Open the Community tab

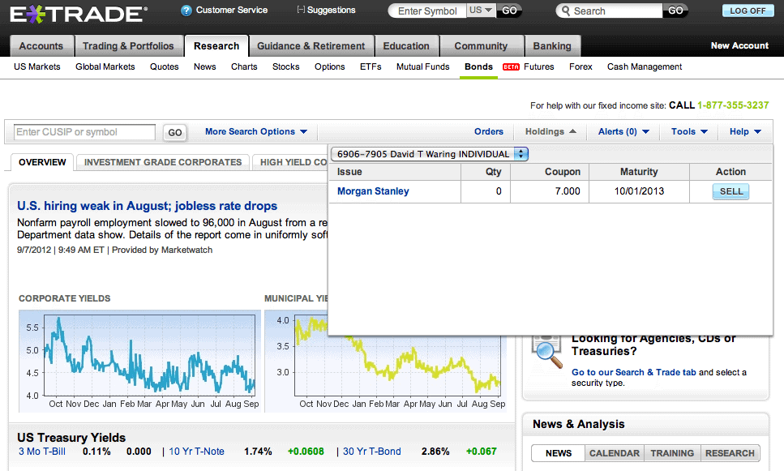(x=481, y=46)
